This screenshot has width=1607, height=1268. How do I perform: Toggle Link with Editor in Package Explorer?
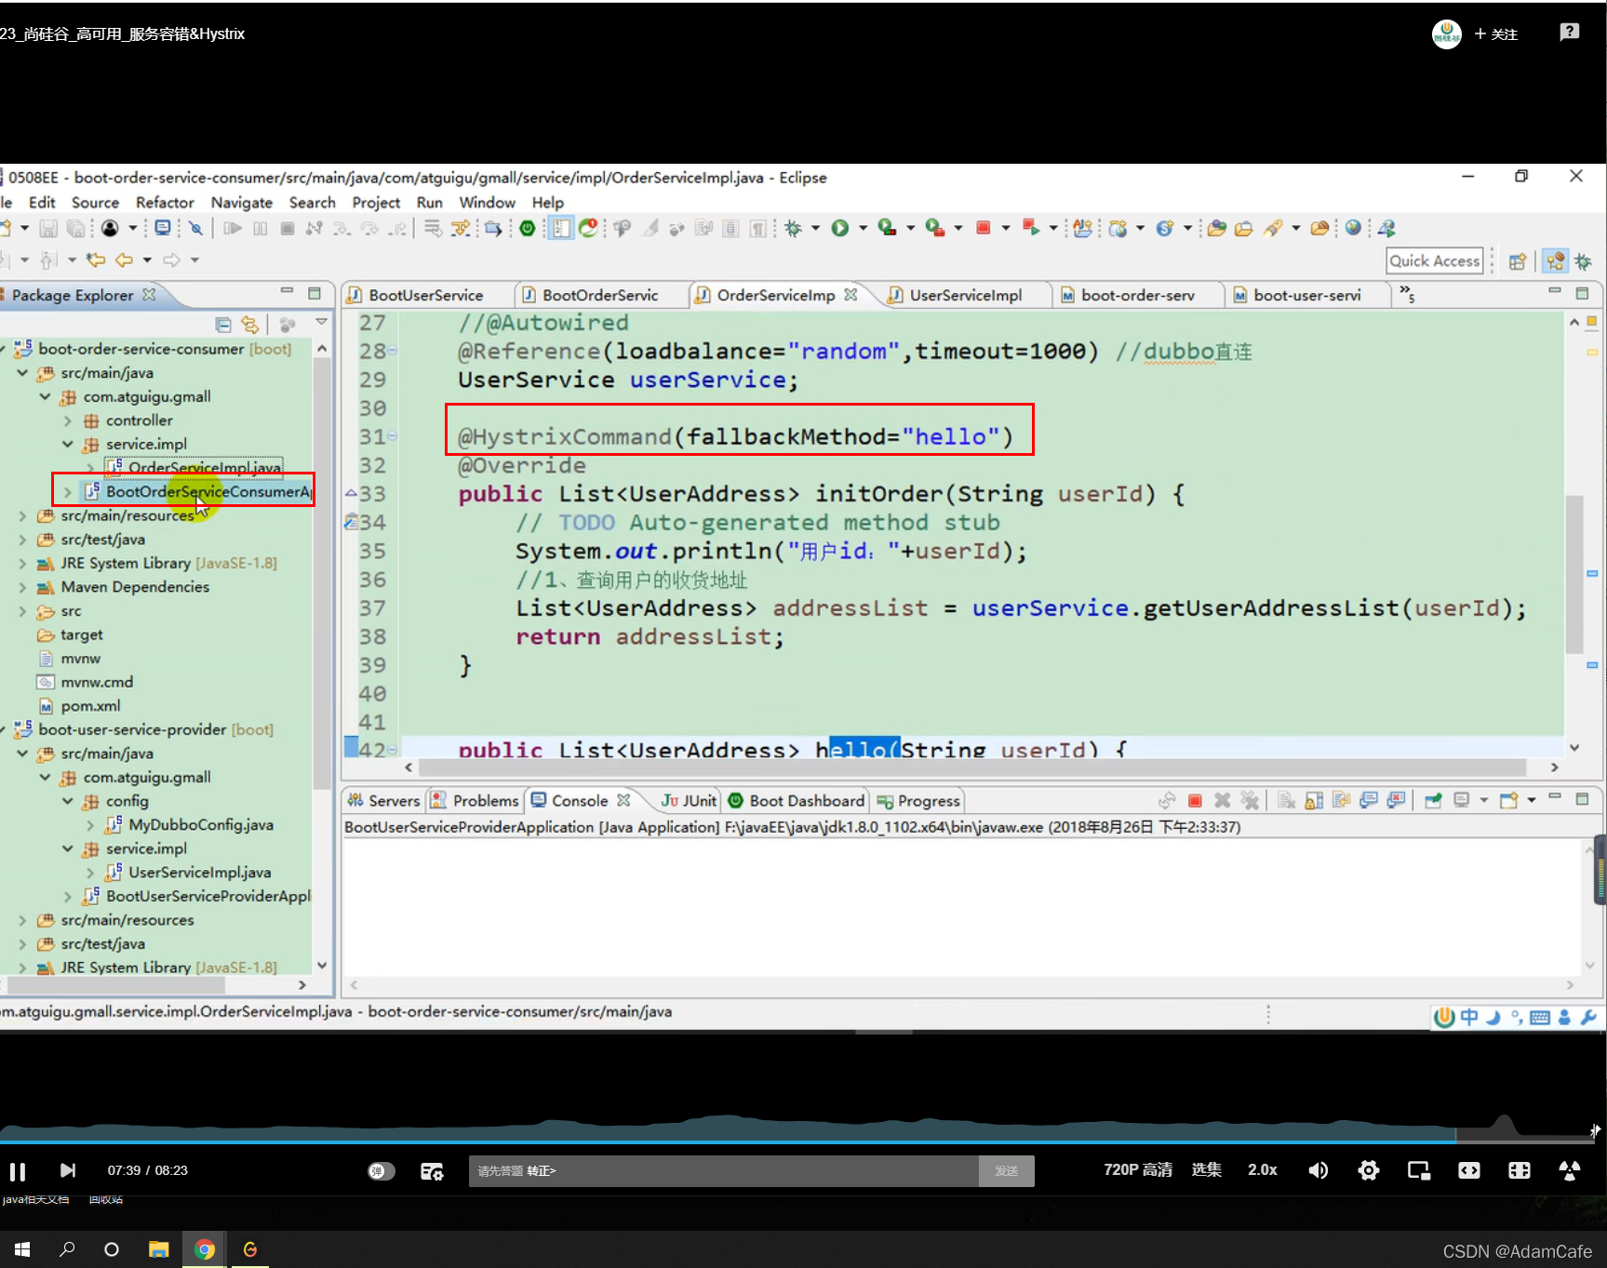(249, 324)
